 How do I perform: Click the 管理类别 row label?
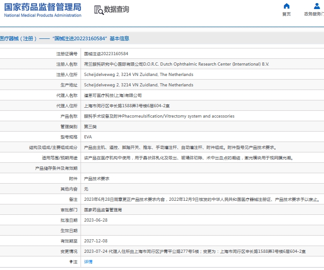tap(69, 127)
